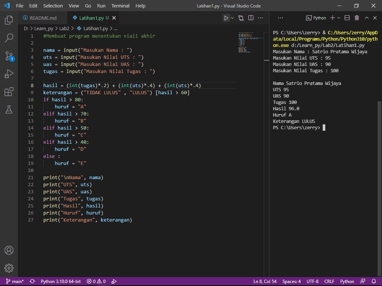Click the terminal vertical scrollbar
Image resolution: width=382 pixels, height=286 pixels.
(x=379, y=189)
